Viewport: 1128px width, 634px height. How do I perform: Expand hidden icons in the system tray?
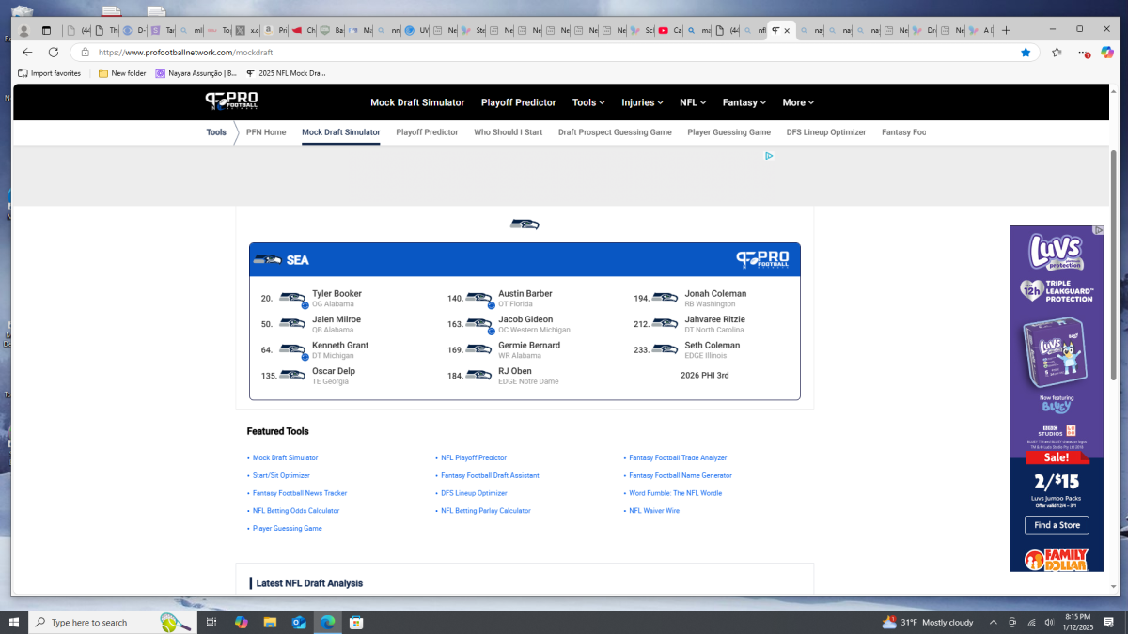(x=993, y=622)
